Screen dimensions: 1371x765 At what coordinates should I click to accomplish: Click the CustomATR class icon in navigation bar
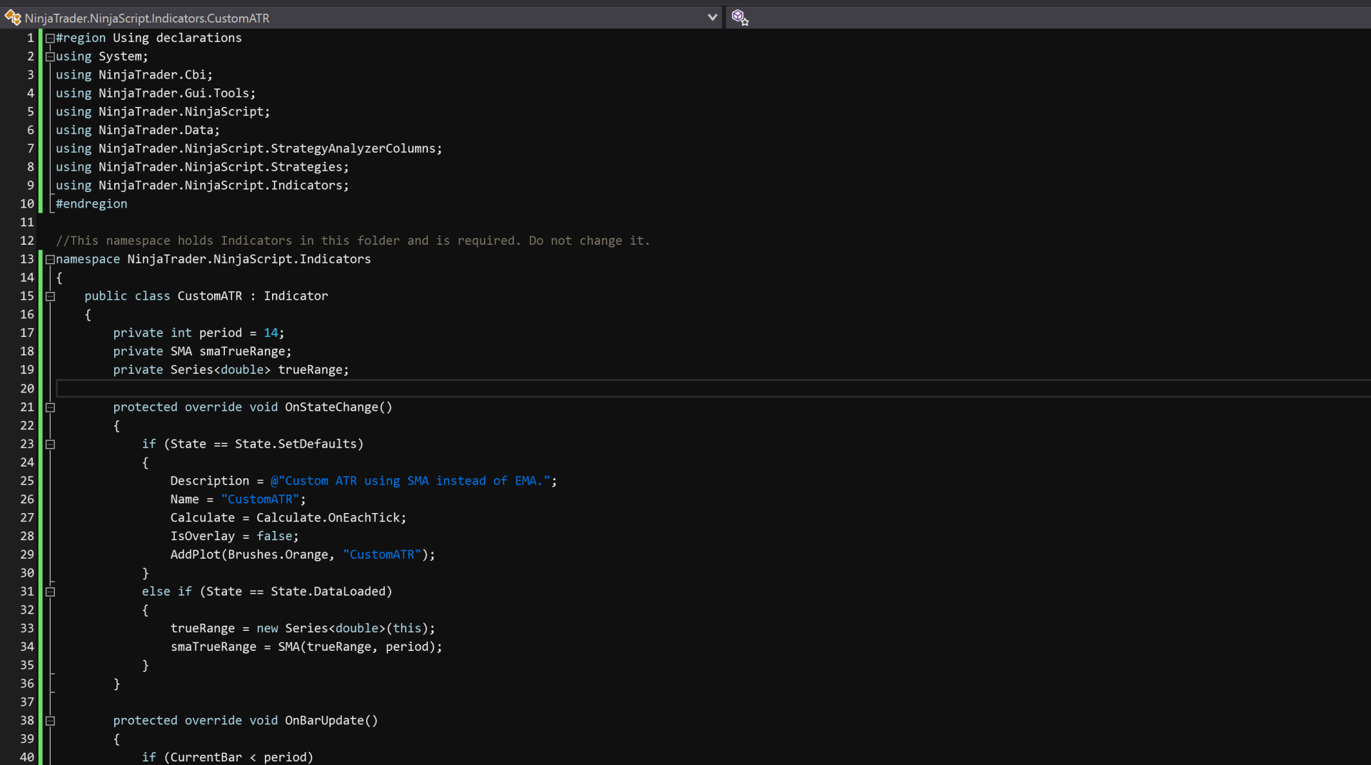click(x=13, y=17)
